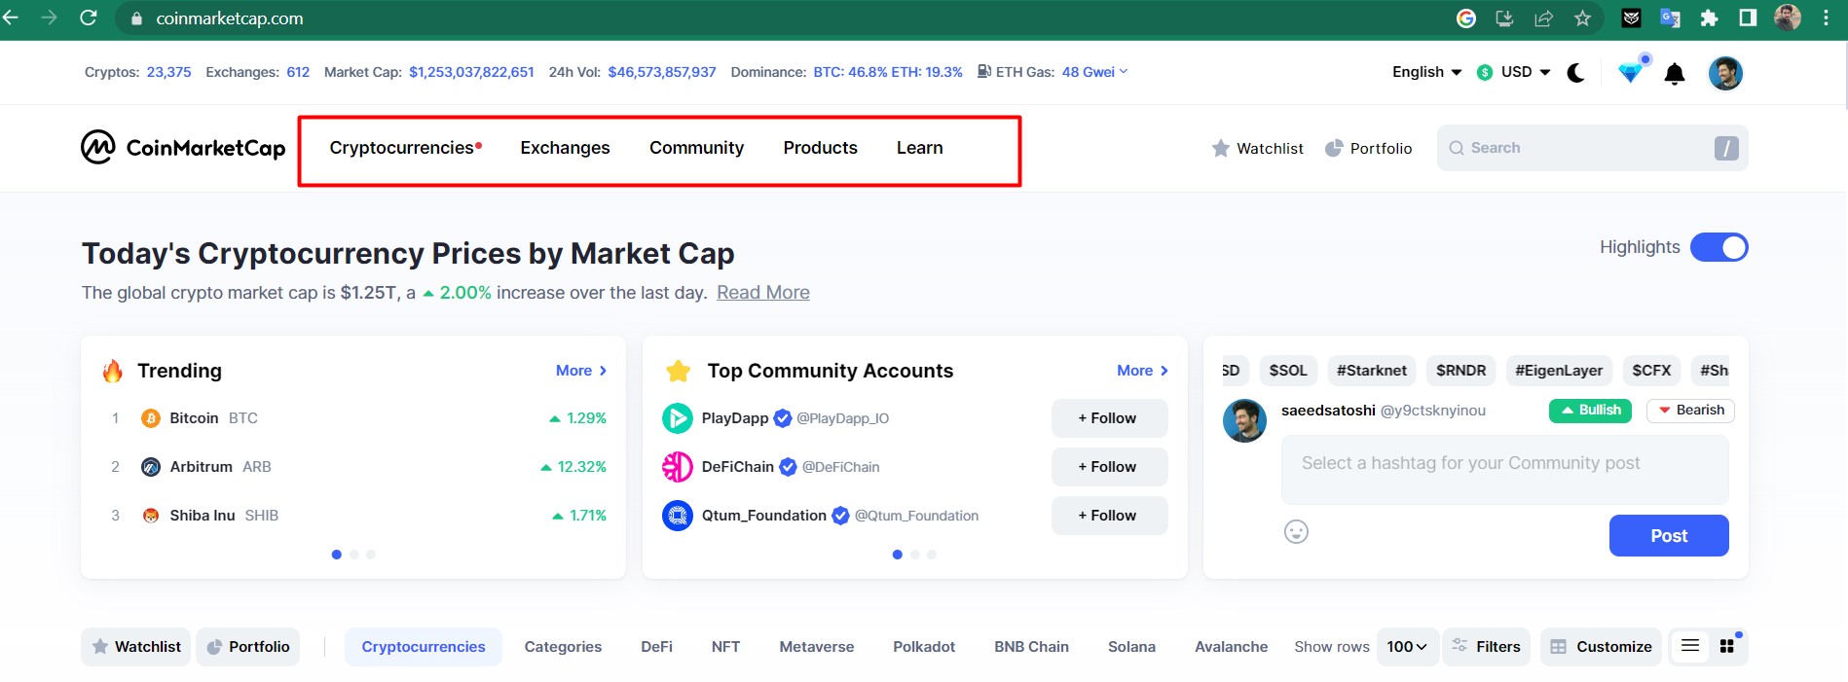Open the English language dropdown

point(1427,72)
